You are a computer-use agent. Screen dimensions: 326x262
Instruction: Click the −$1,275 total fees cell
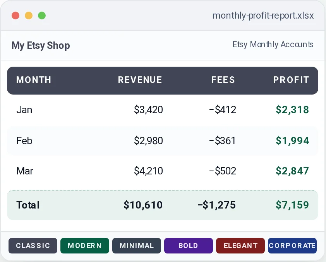pos(217,205)
